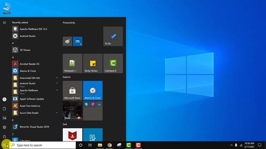Click the A letter heading
This screenshot has width=266, height=149.
pyautogui.click(x=13, y=58)
